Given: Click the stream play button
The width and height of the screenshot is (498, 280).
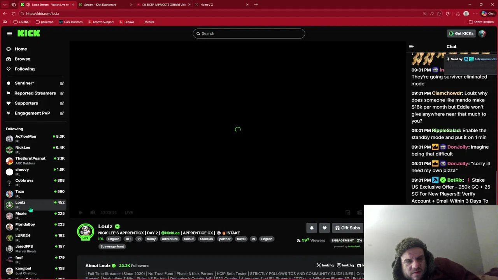Looking at the screenshot, I should click(81, 212).
